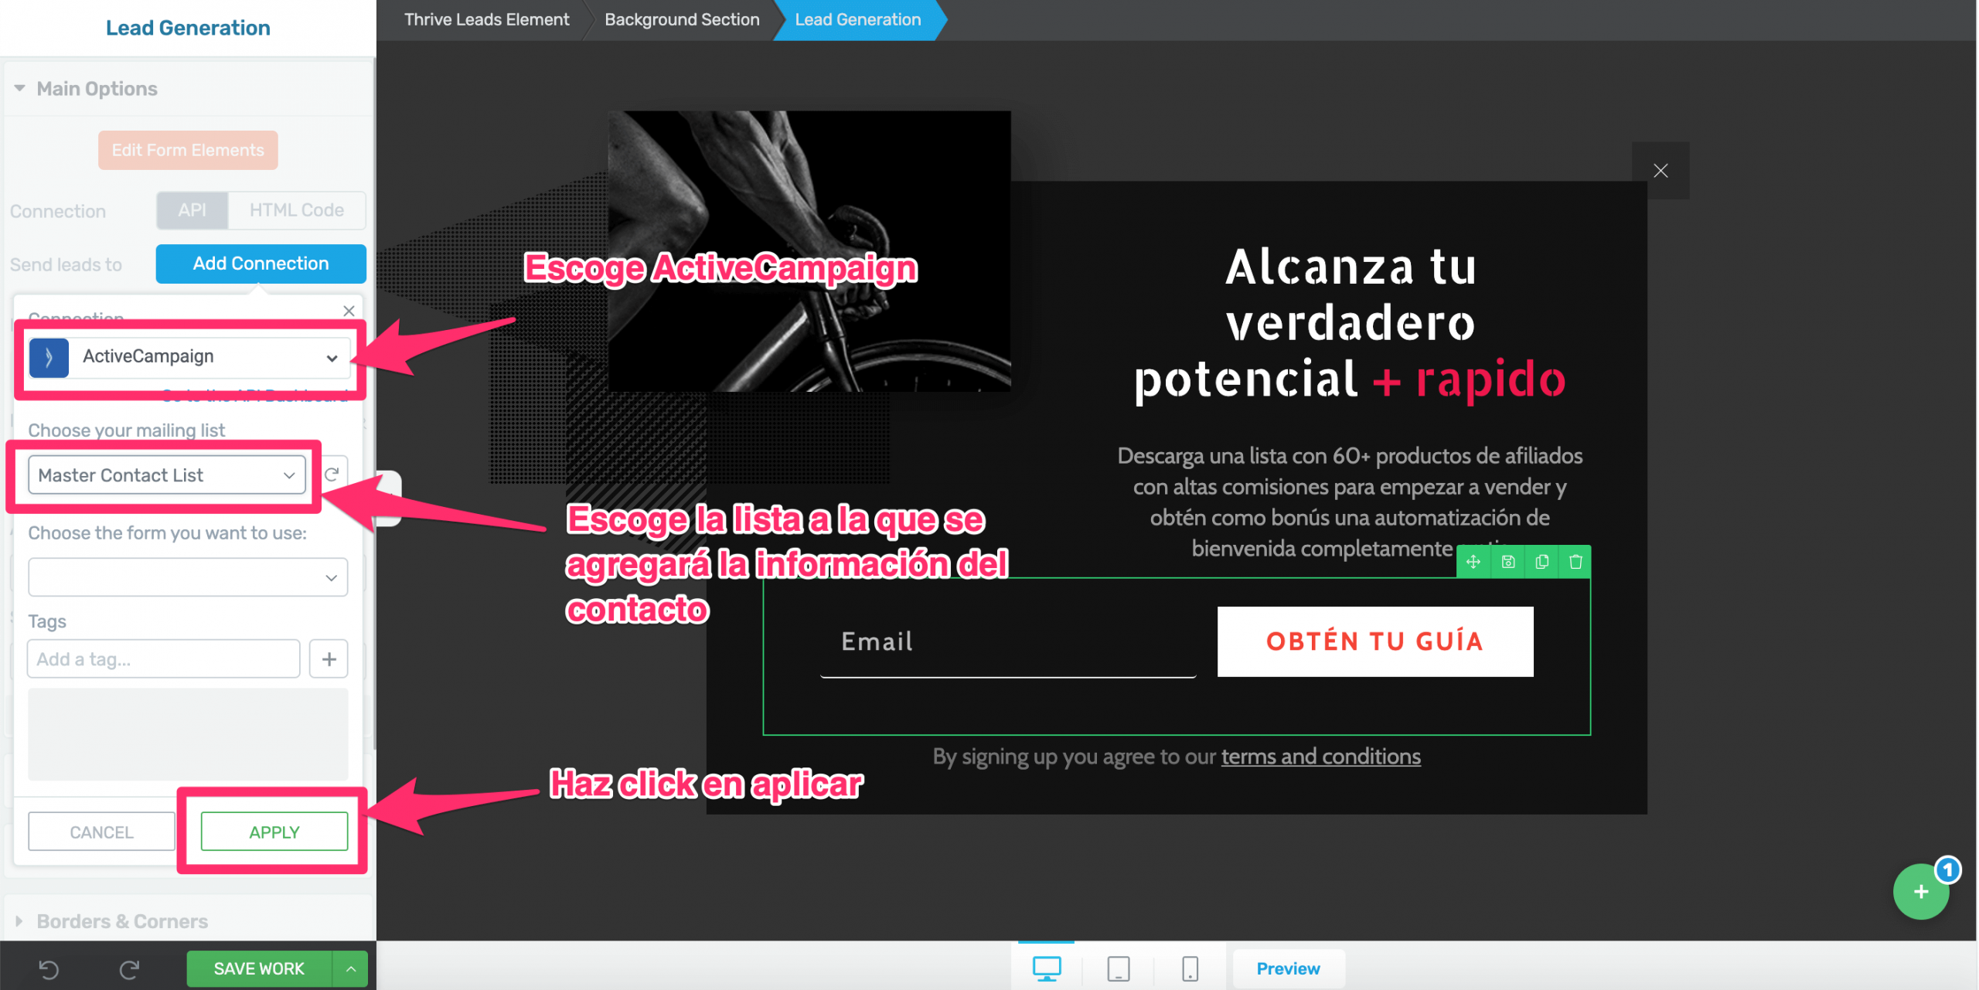Click the 'Descarga una lista' description paragraph

tap(1350, 502)
